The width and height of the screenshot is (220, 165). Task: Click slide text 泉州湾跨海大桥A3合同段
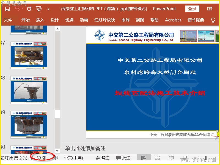pos(160,72)
